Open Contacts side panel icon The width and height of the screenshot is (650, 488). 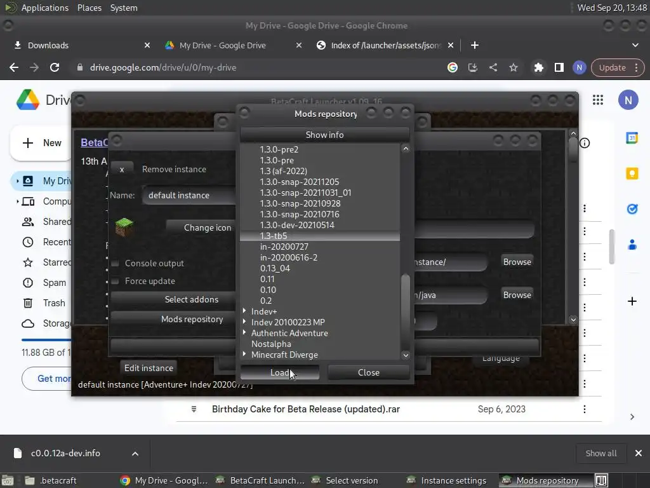point(632,245)
